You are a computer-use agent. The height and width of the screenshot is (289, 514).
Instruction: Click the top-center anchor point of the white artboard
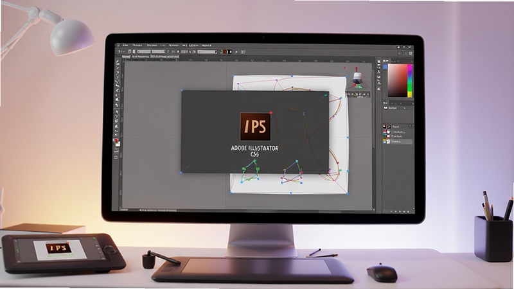pos(292,76)
